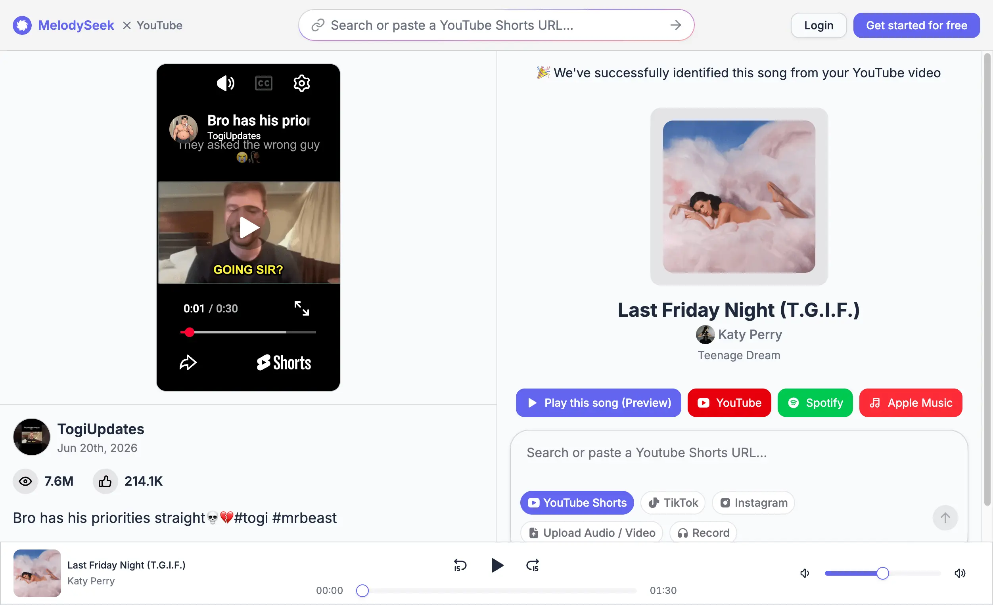993x605 pixels.
Task: Mute the Shorts video speaker icon
Action: pos(226,83)
